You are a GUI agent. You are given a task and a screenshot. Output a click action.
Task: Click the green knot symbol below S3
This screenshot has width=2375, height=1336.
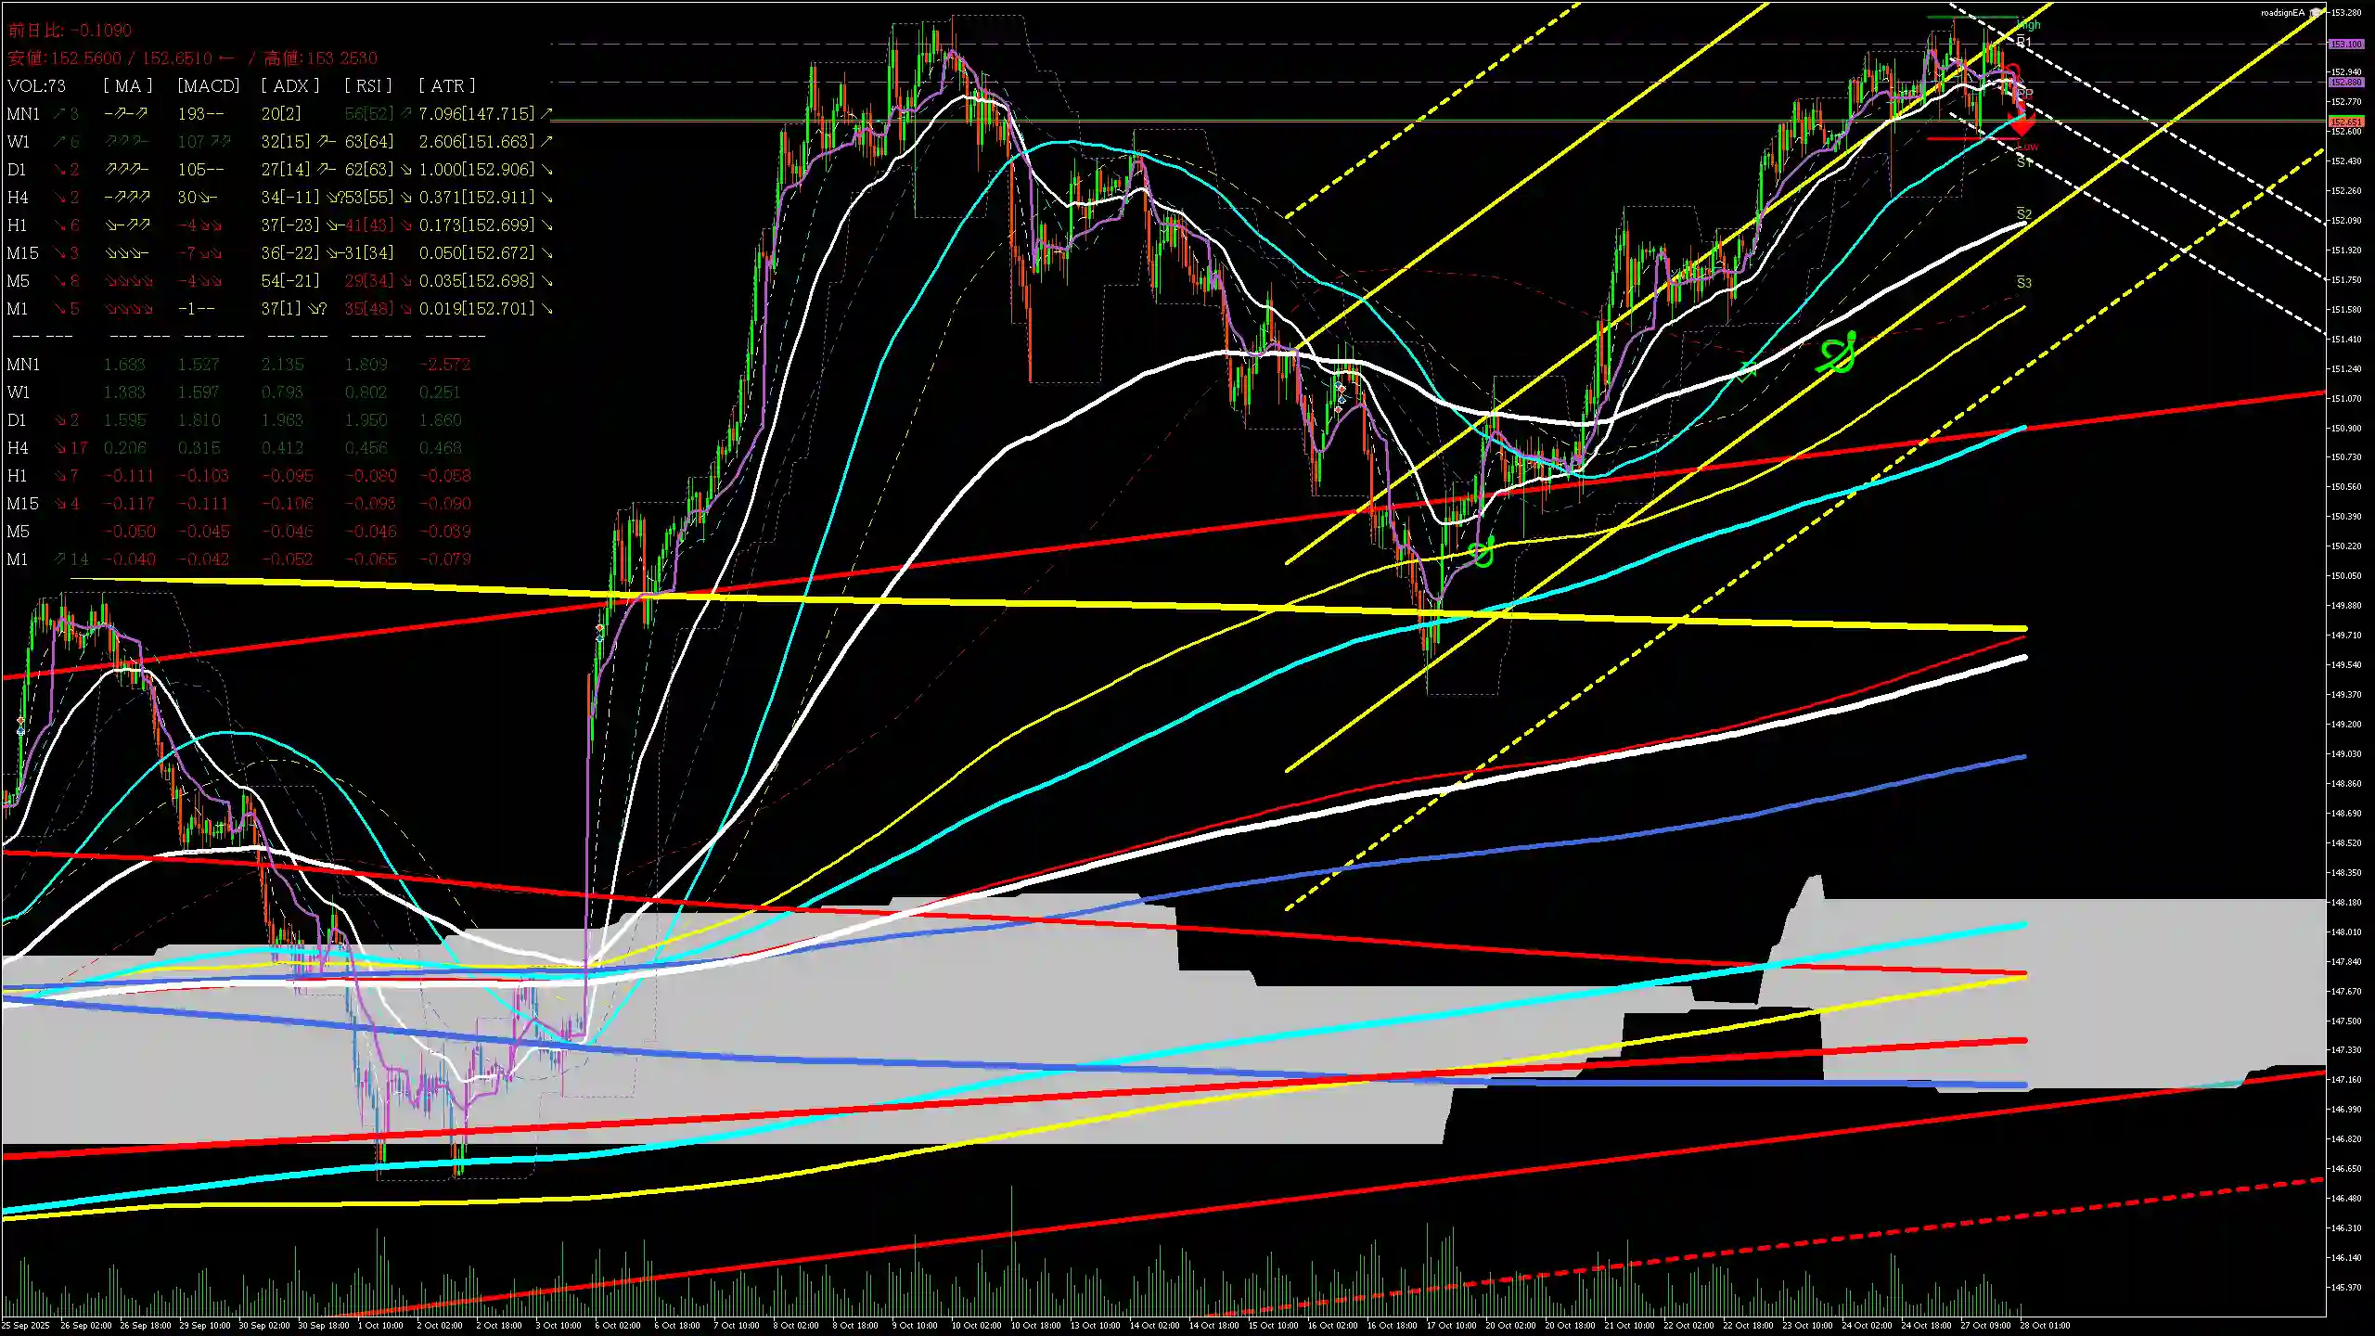(x=1838, y=353)
